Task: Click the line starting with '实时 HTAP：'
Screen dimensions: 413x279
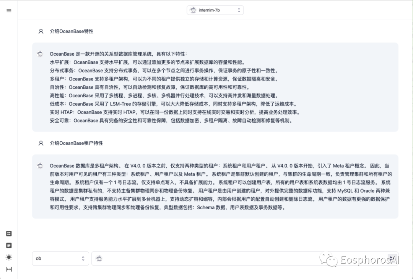Action: click(175, 112)
